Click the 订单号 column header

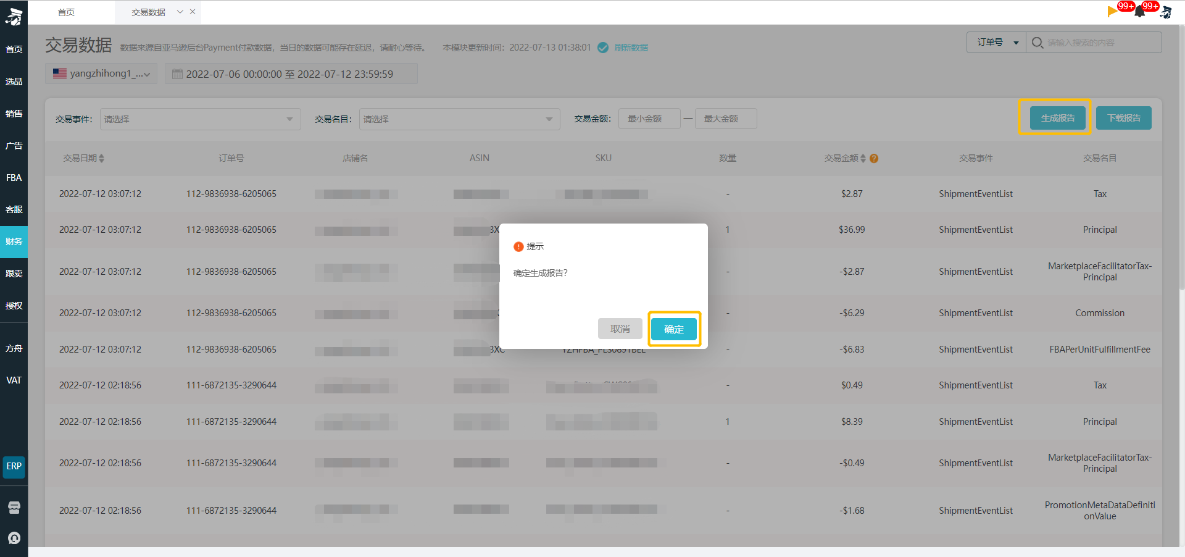tap(231, 158)
